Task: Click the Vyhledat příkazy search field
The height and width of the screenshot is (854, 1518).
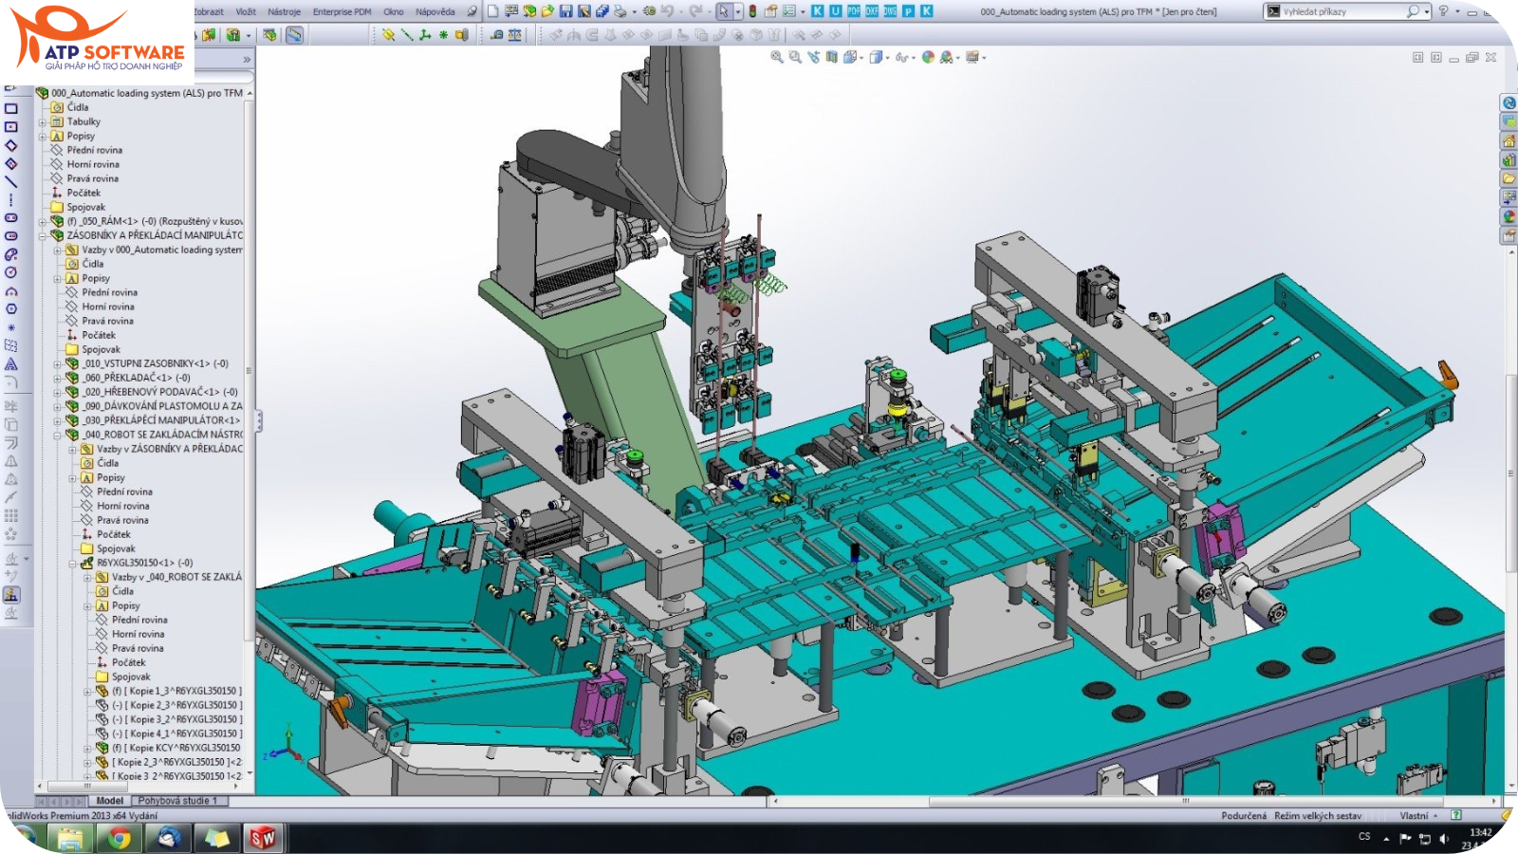Action: click(x=1338, y=10)
